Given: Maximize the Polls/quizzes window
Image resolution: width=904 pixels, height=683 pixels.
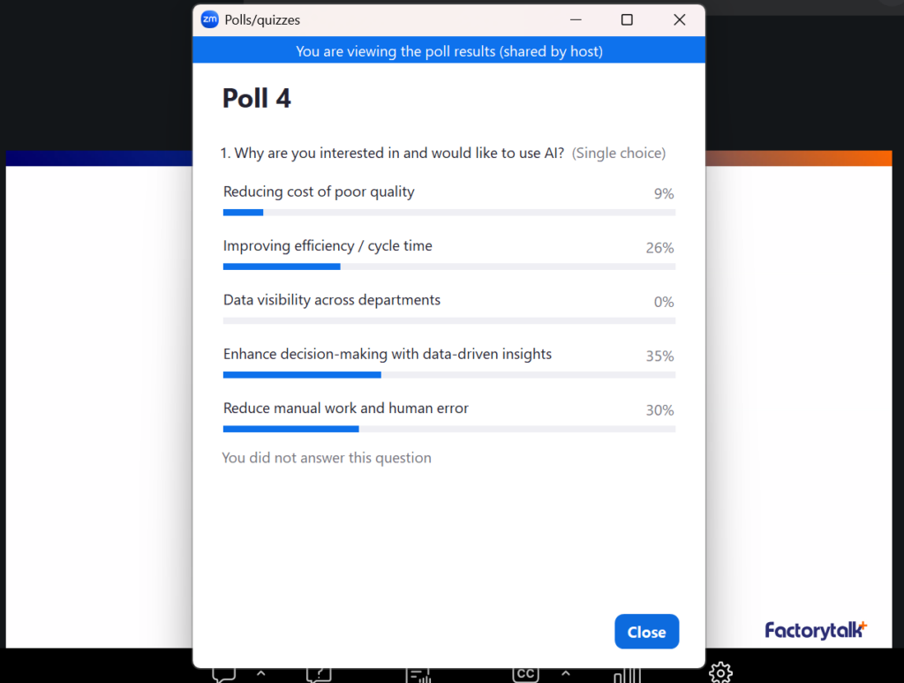Looking at the screenshot, I should pyautogui.click(x=627, y=19).
